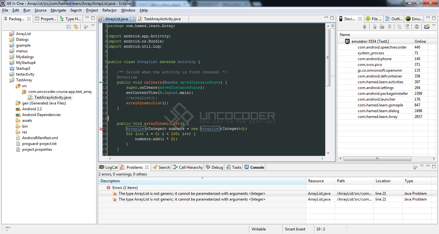Screen dimensions: 439x234
Task: Select the gen [Generated Java Files] folder
Action: [x=41, y=103]
